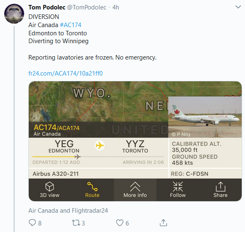Click the flight progress bar plane marker

click(78, 156)
